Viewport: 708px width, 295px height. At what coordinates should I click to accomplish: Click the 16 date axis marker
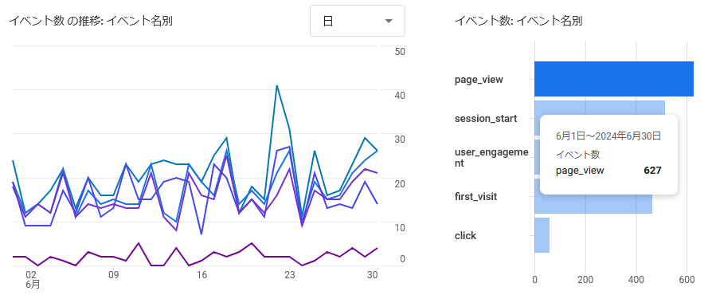click(x=201, y=274)
